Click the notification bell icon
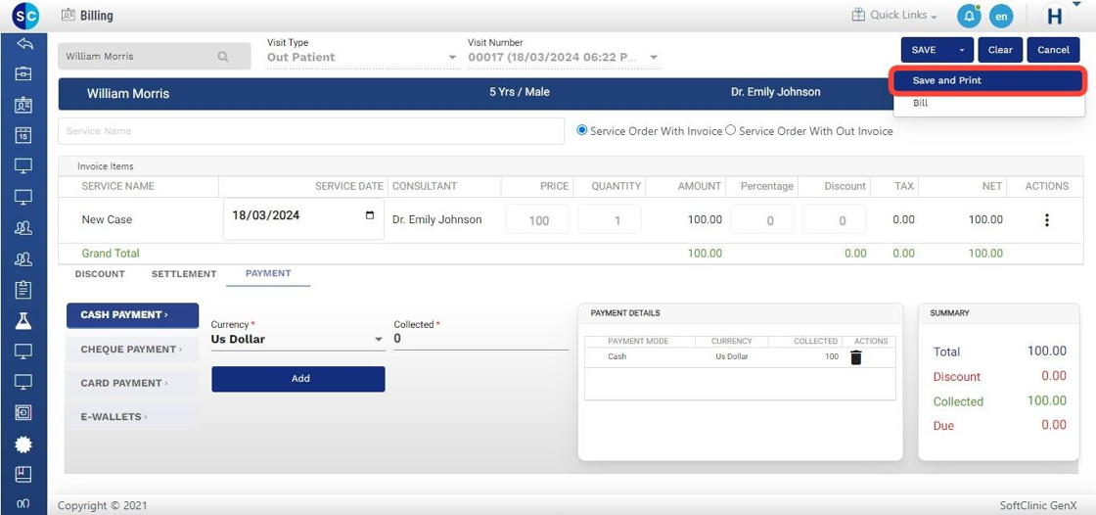This screenshot has width=1096, height=515. tap(968, 17)
